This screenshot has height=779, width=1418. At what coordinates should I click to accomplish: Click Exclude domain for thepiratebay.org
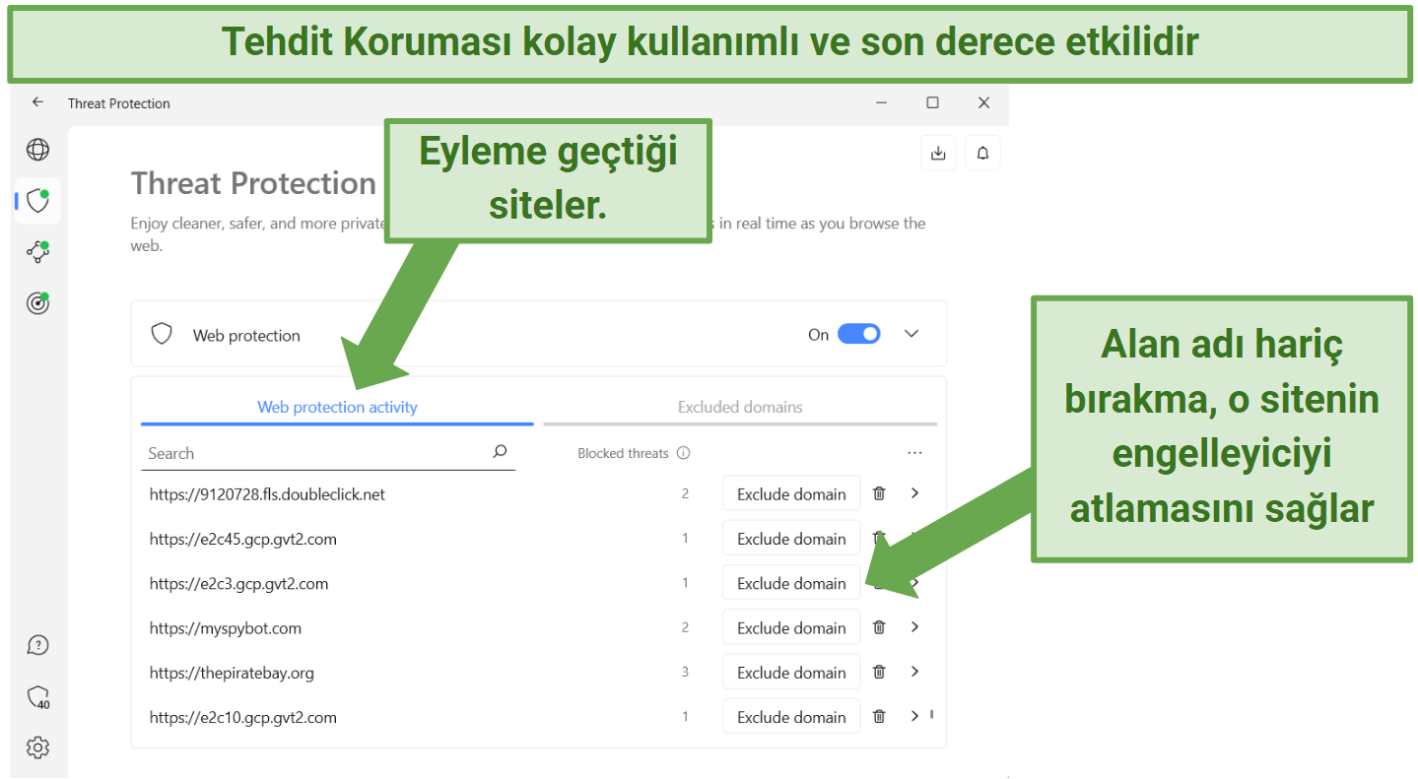click(x=791, y=671)
